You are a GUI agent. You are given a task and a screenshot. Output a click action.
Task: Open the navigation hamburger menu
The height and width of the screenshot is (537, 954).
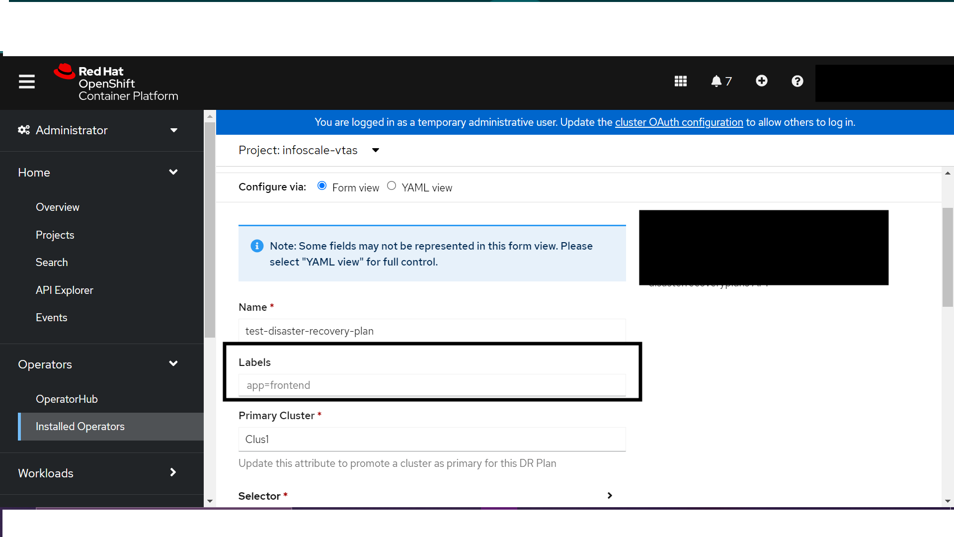26,82
